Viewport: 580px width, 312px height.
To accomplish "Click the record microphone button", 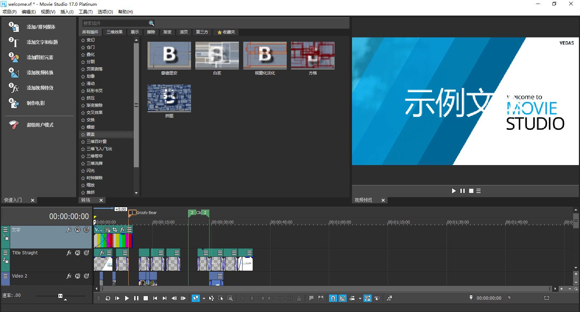I will coord(98,298).
